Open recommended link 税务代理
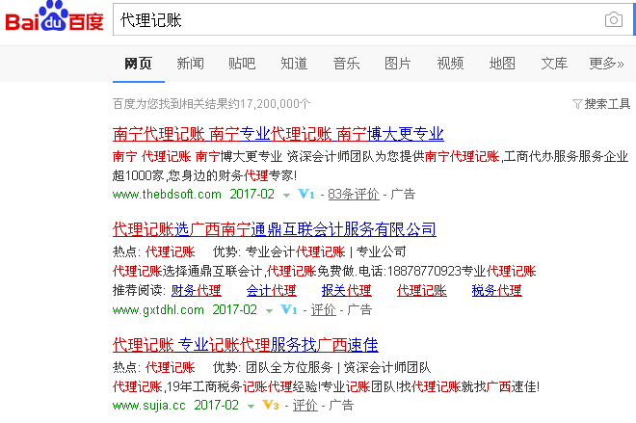 497,291
